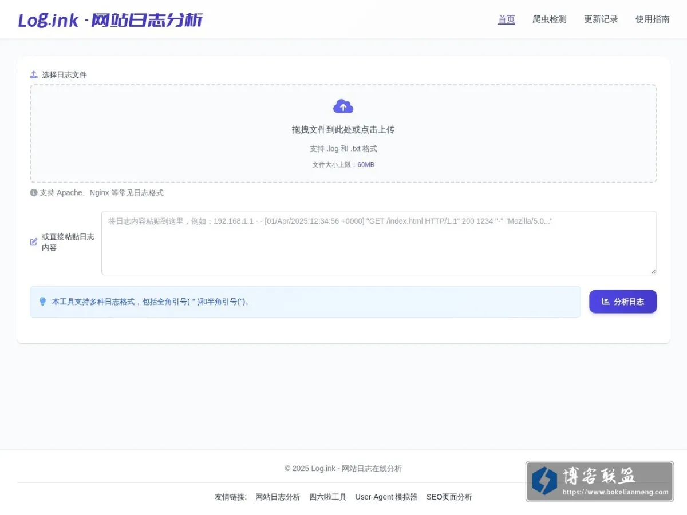Click the textarea resize handle corner
This screenshot has width=687, height=515.
[x=653, y=271]
